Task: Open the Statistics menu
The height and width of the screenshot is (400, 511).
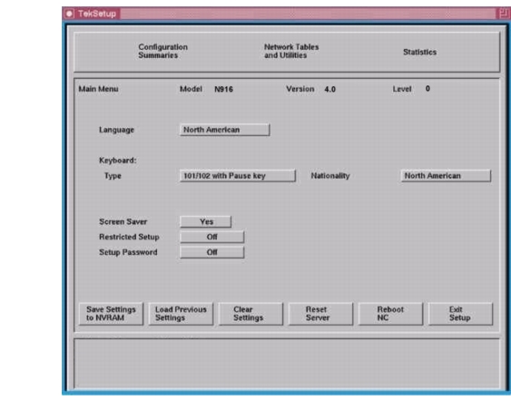Action: tap(419, 52)
